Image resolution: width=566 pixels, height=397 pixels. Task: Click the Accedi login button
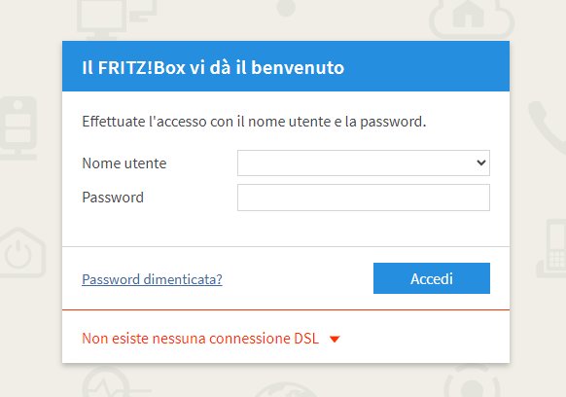click(432, 278)
